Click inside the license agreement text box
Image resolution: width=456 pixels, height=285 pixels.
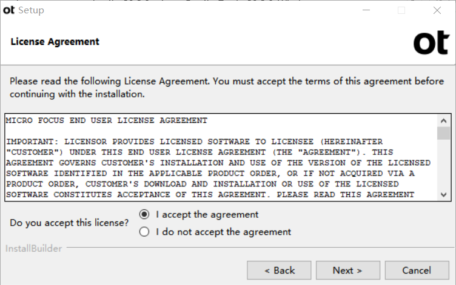pyautogui.click(x=221, y=157)
